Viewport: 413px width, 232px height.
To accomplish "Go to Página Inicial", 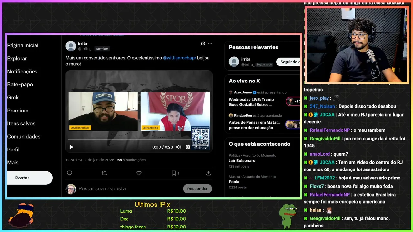I will coord(23,45).
